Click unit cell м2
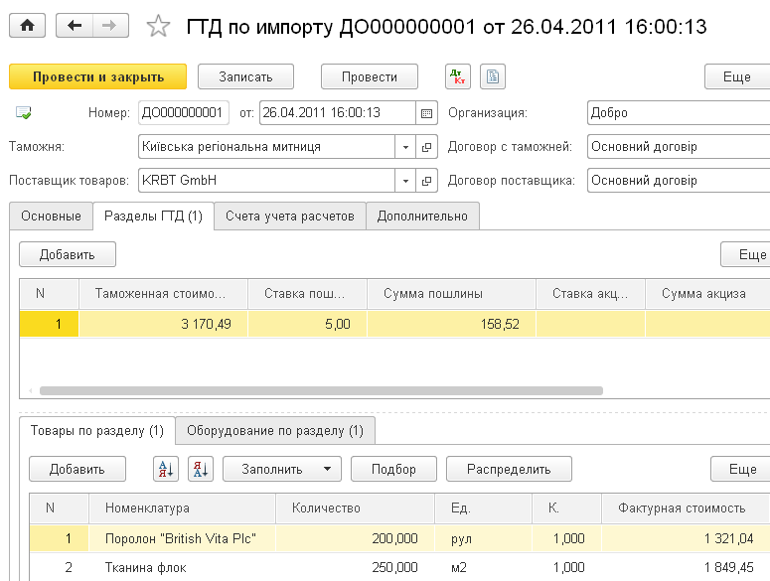Screen dimensions: 770x581 pos(483,568)
